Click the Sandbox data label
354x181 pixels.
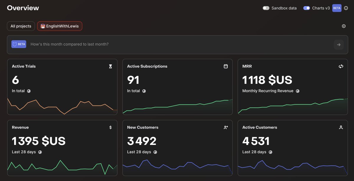click(284, 8)
